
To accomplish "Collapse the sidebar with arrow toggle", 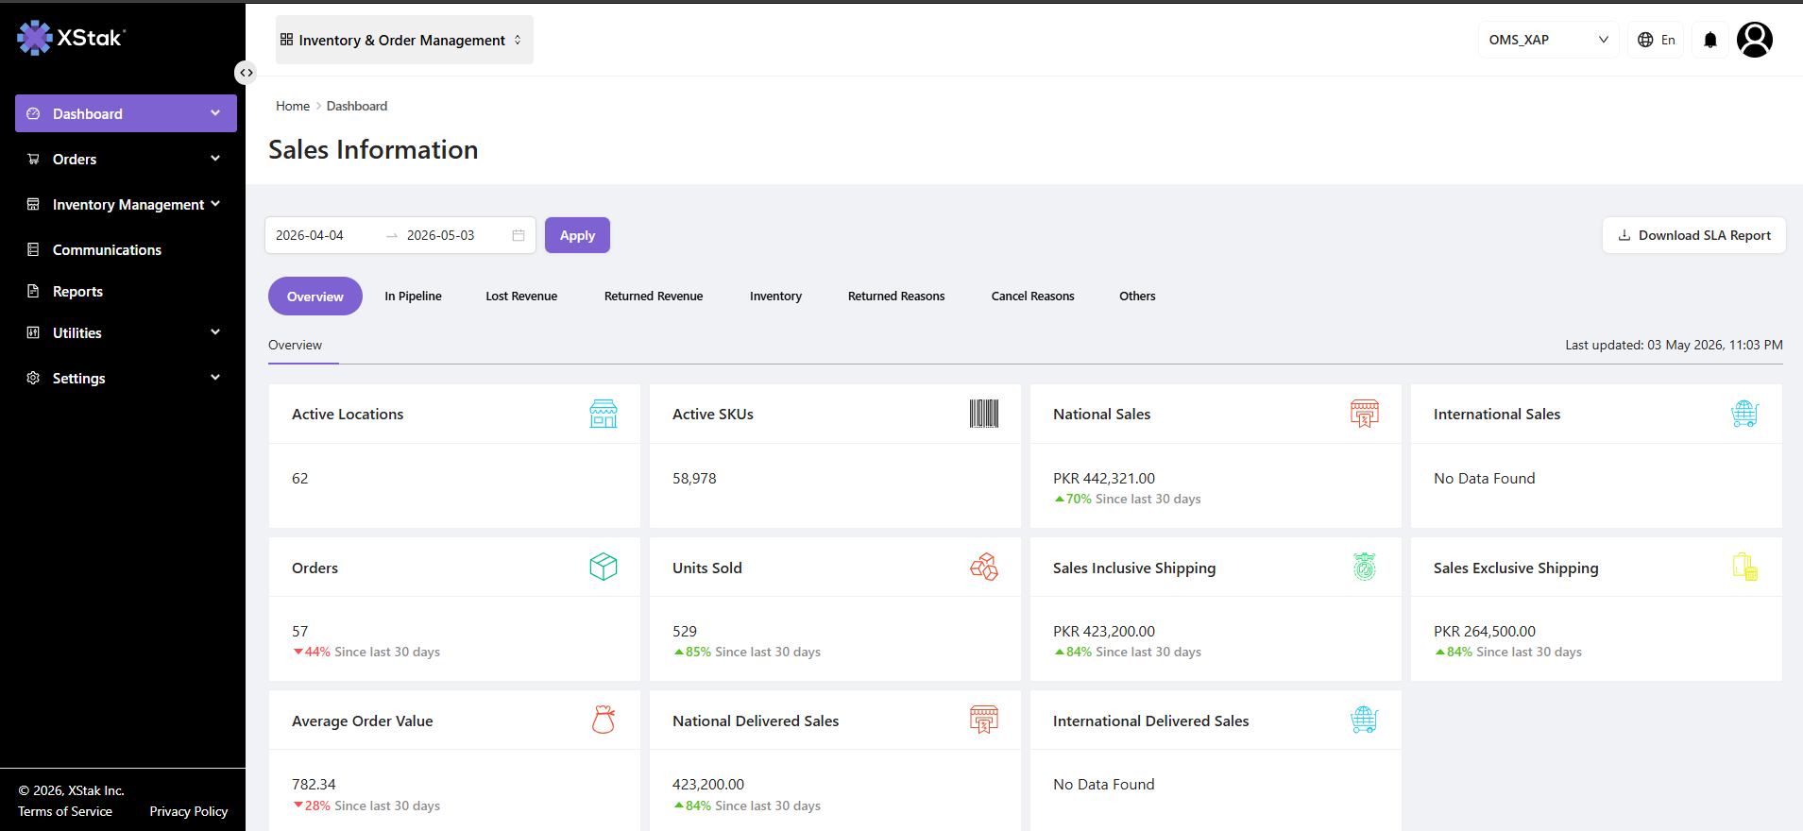I will pos(246,73).
